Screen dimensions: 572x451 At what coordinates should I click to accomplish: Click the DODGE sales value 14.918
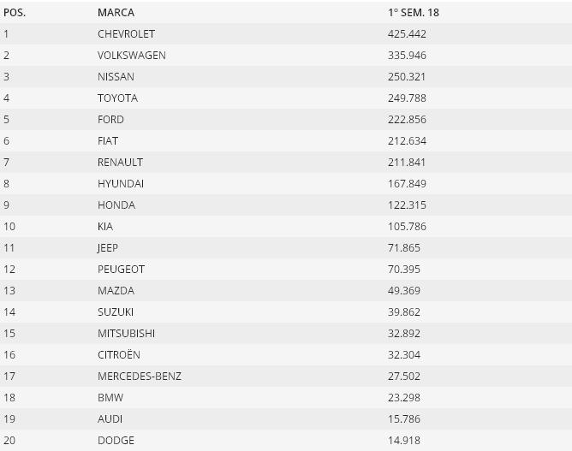pos(404,441)
